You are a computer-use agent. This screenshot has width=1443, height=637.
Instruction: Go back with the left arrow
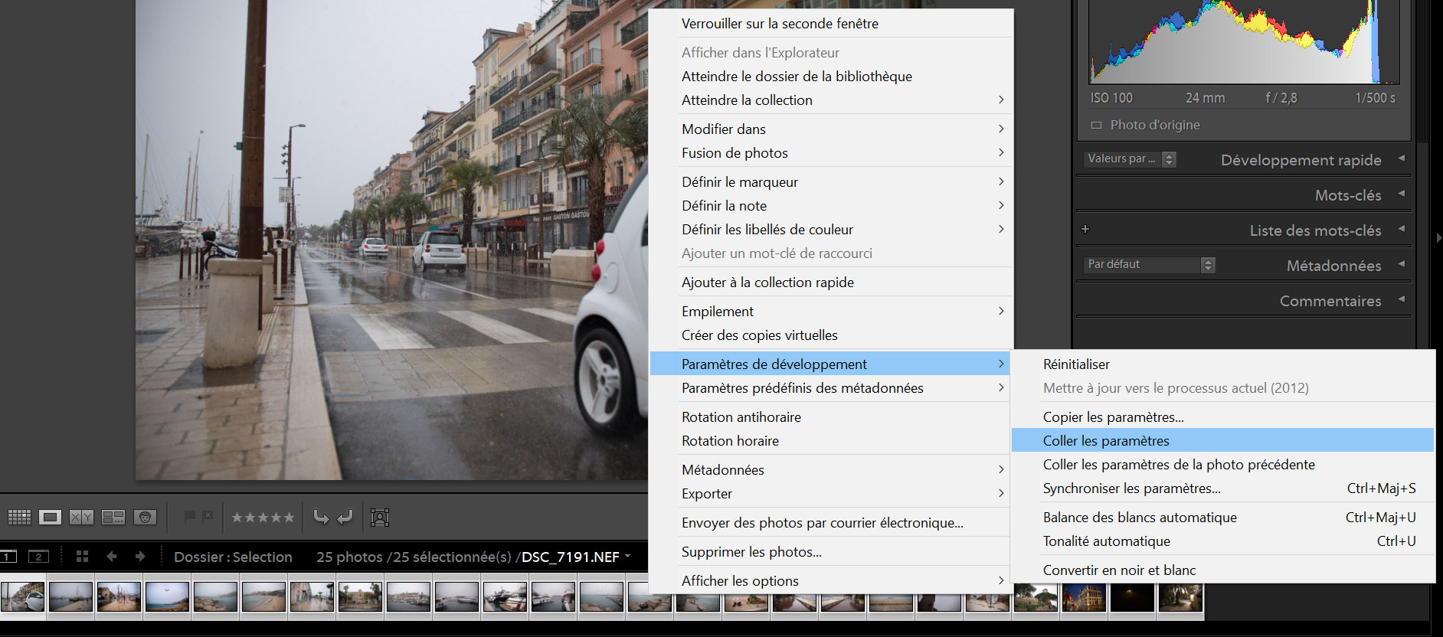click(112, 557)
